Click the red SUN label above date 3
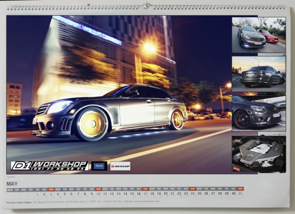The height and width of the screenshot is (214, 295). coord(51,189)
